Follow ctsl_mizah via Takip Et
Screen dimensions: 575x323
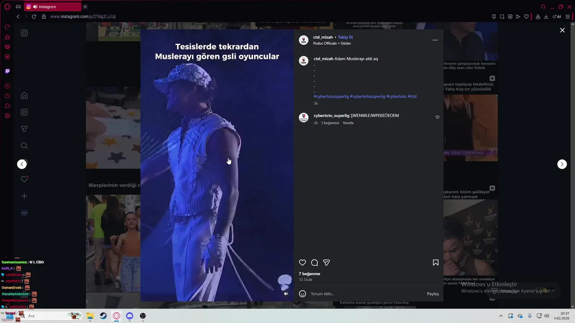coord(345,37)
